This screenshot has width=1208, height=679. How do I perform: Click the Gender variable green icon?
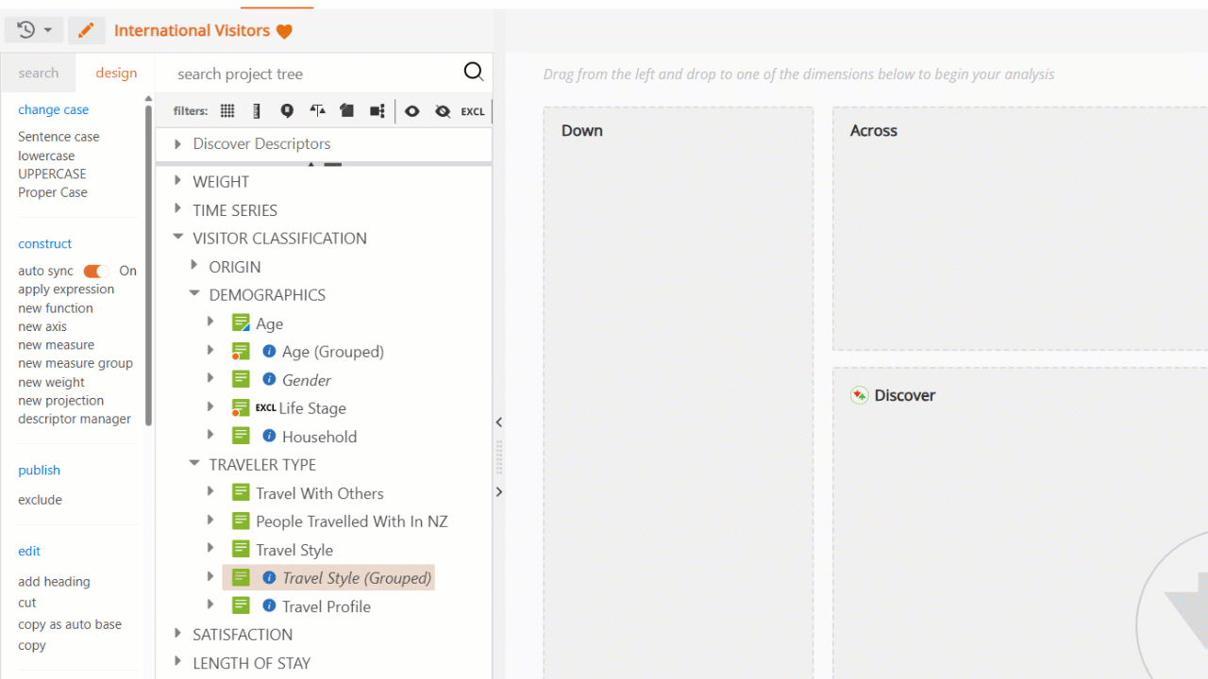[241, 379]
